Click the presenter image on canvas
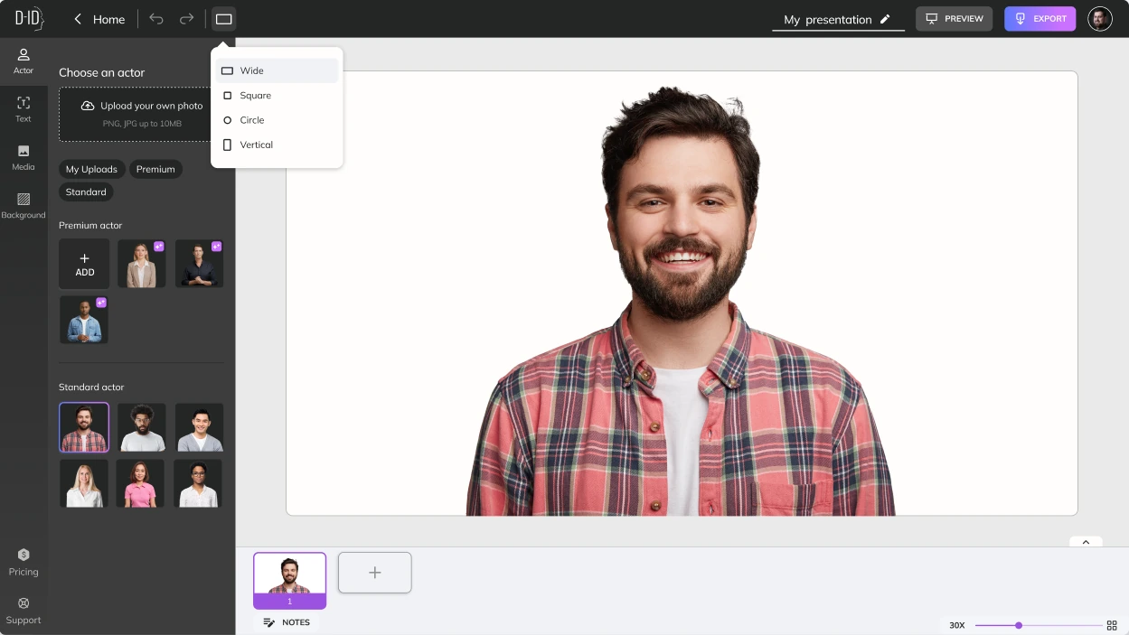The height and width of the screenshot is (635, 1129). [681, 301]
